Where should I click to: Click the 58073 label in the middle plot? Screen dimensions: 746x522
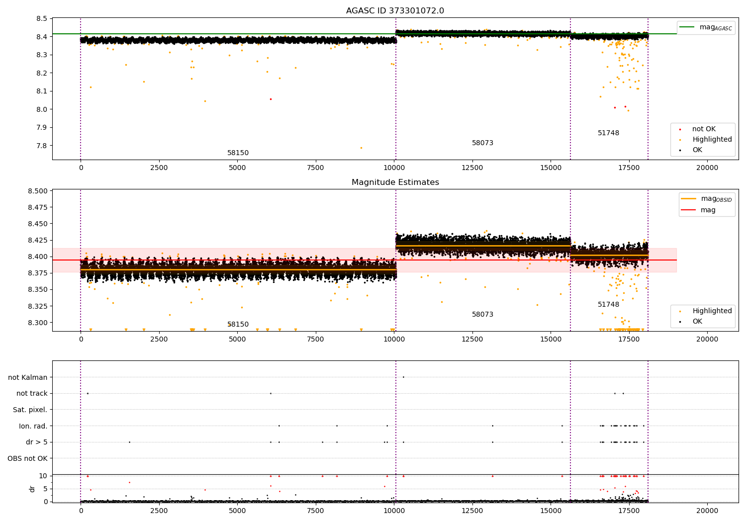point(482,315)
